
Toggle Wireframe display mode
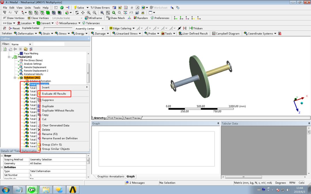[x=93, y=18]
